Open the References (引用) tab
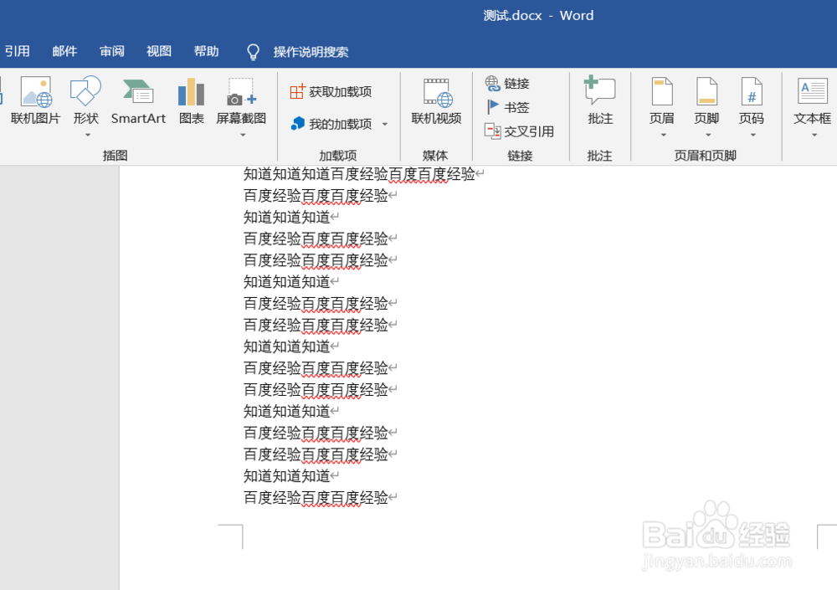This screenshot has width=837, height=590. (x=18, y=51)
